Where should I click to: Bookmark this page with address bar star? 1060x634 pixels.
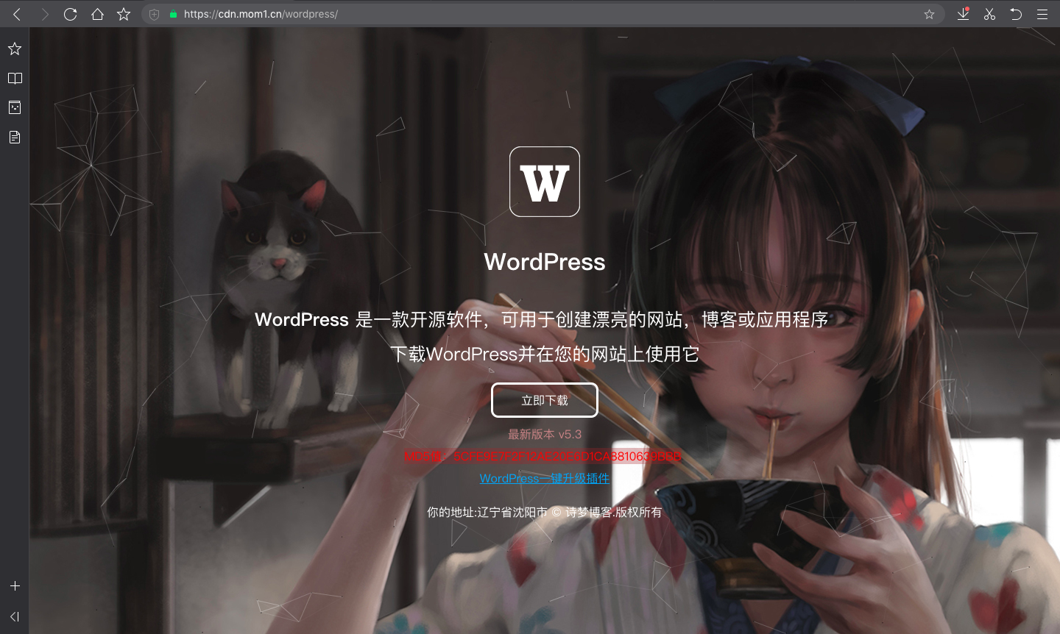[x=929, y=14]
